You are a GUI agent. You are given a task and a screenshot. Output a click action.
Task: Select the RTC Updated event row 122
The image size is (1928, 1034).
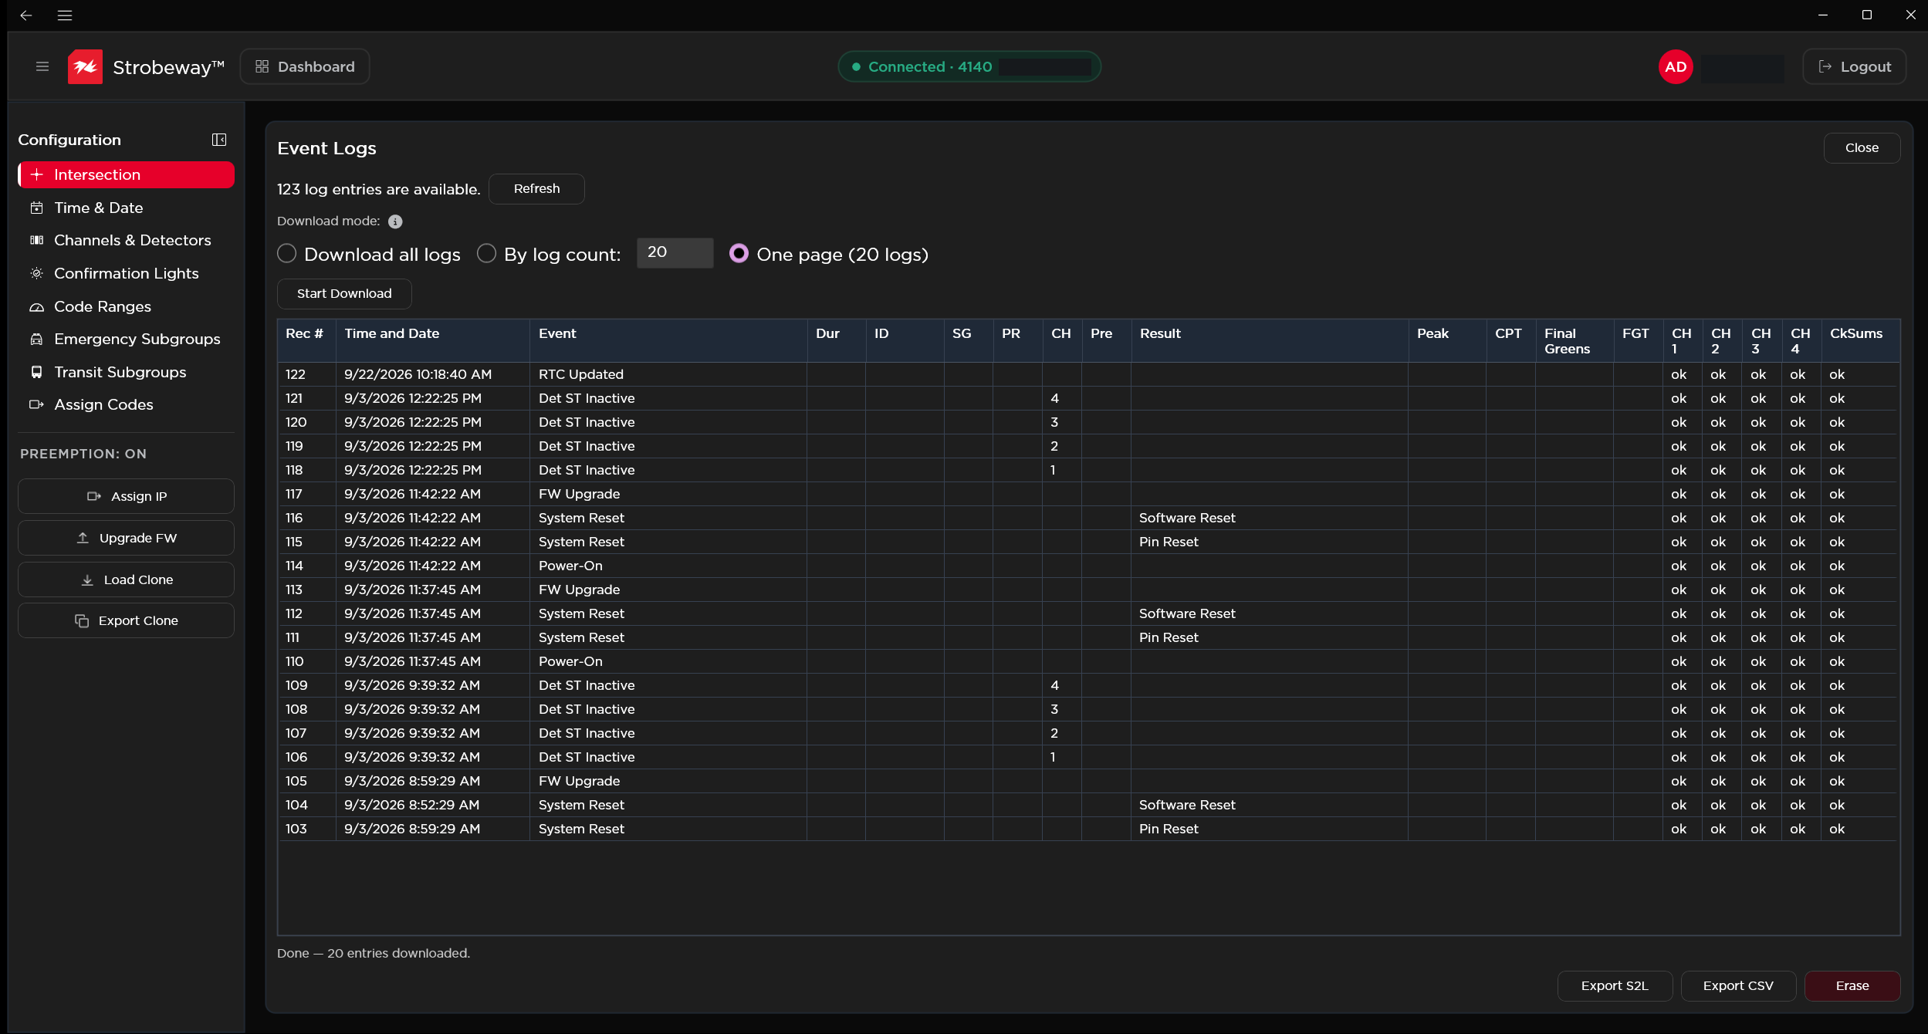(1087, 374)
